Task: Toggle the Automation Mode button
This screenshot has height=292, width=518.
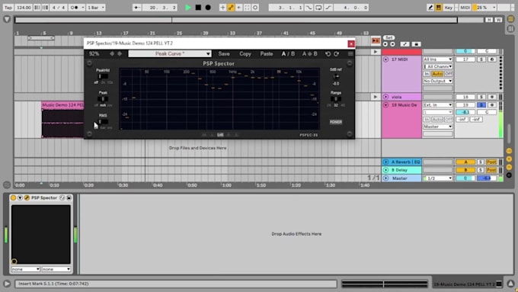Action: click(x=404, y=44)
